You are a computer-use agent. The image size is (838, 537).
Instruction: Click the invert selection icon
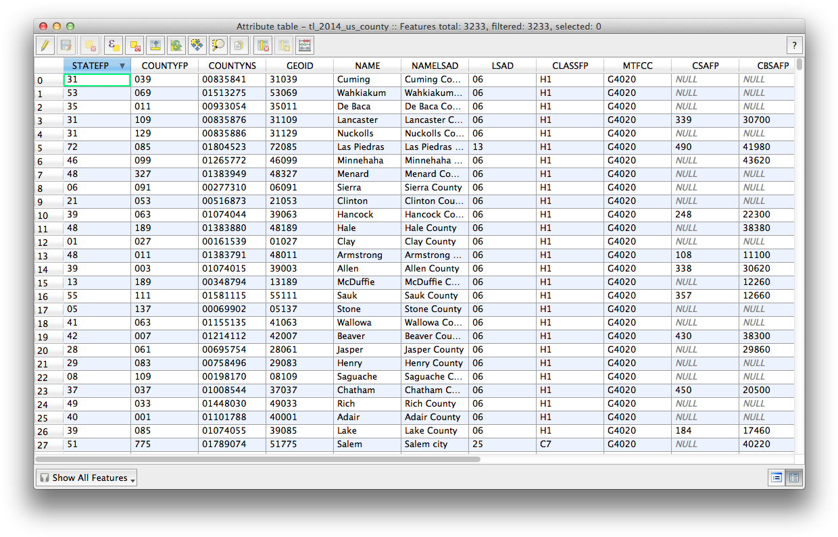[176, 45]
